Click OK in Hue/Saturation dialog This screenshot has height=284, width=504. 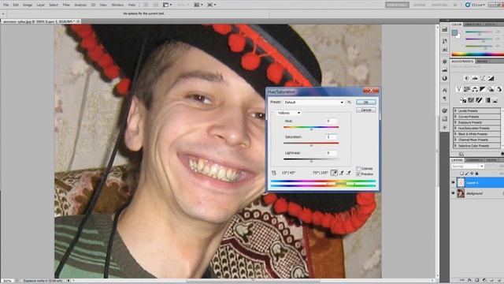pos(365,102)
